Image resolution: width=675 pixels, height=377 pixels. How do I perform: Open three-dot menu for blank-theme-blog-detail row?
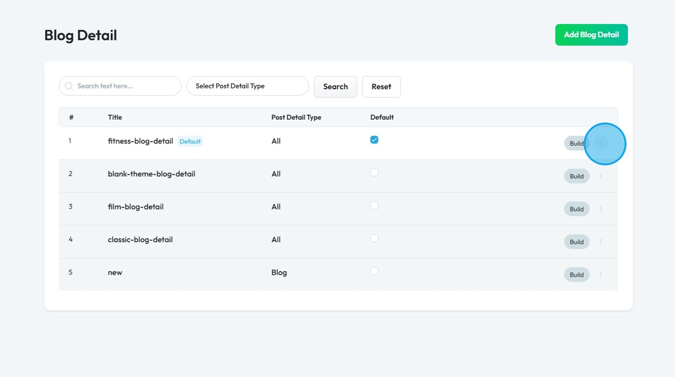(x=600, y=176)
